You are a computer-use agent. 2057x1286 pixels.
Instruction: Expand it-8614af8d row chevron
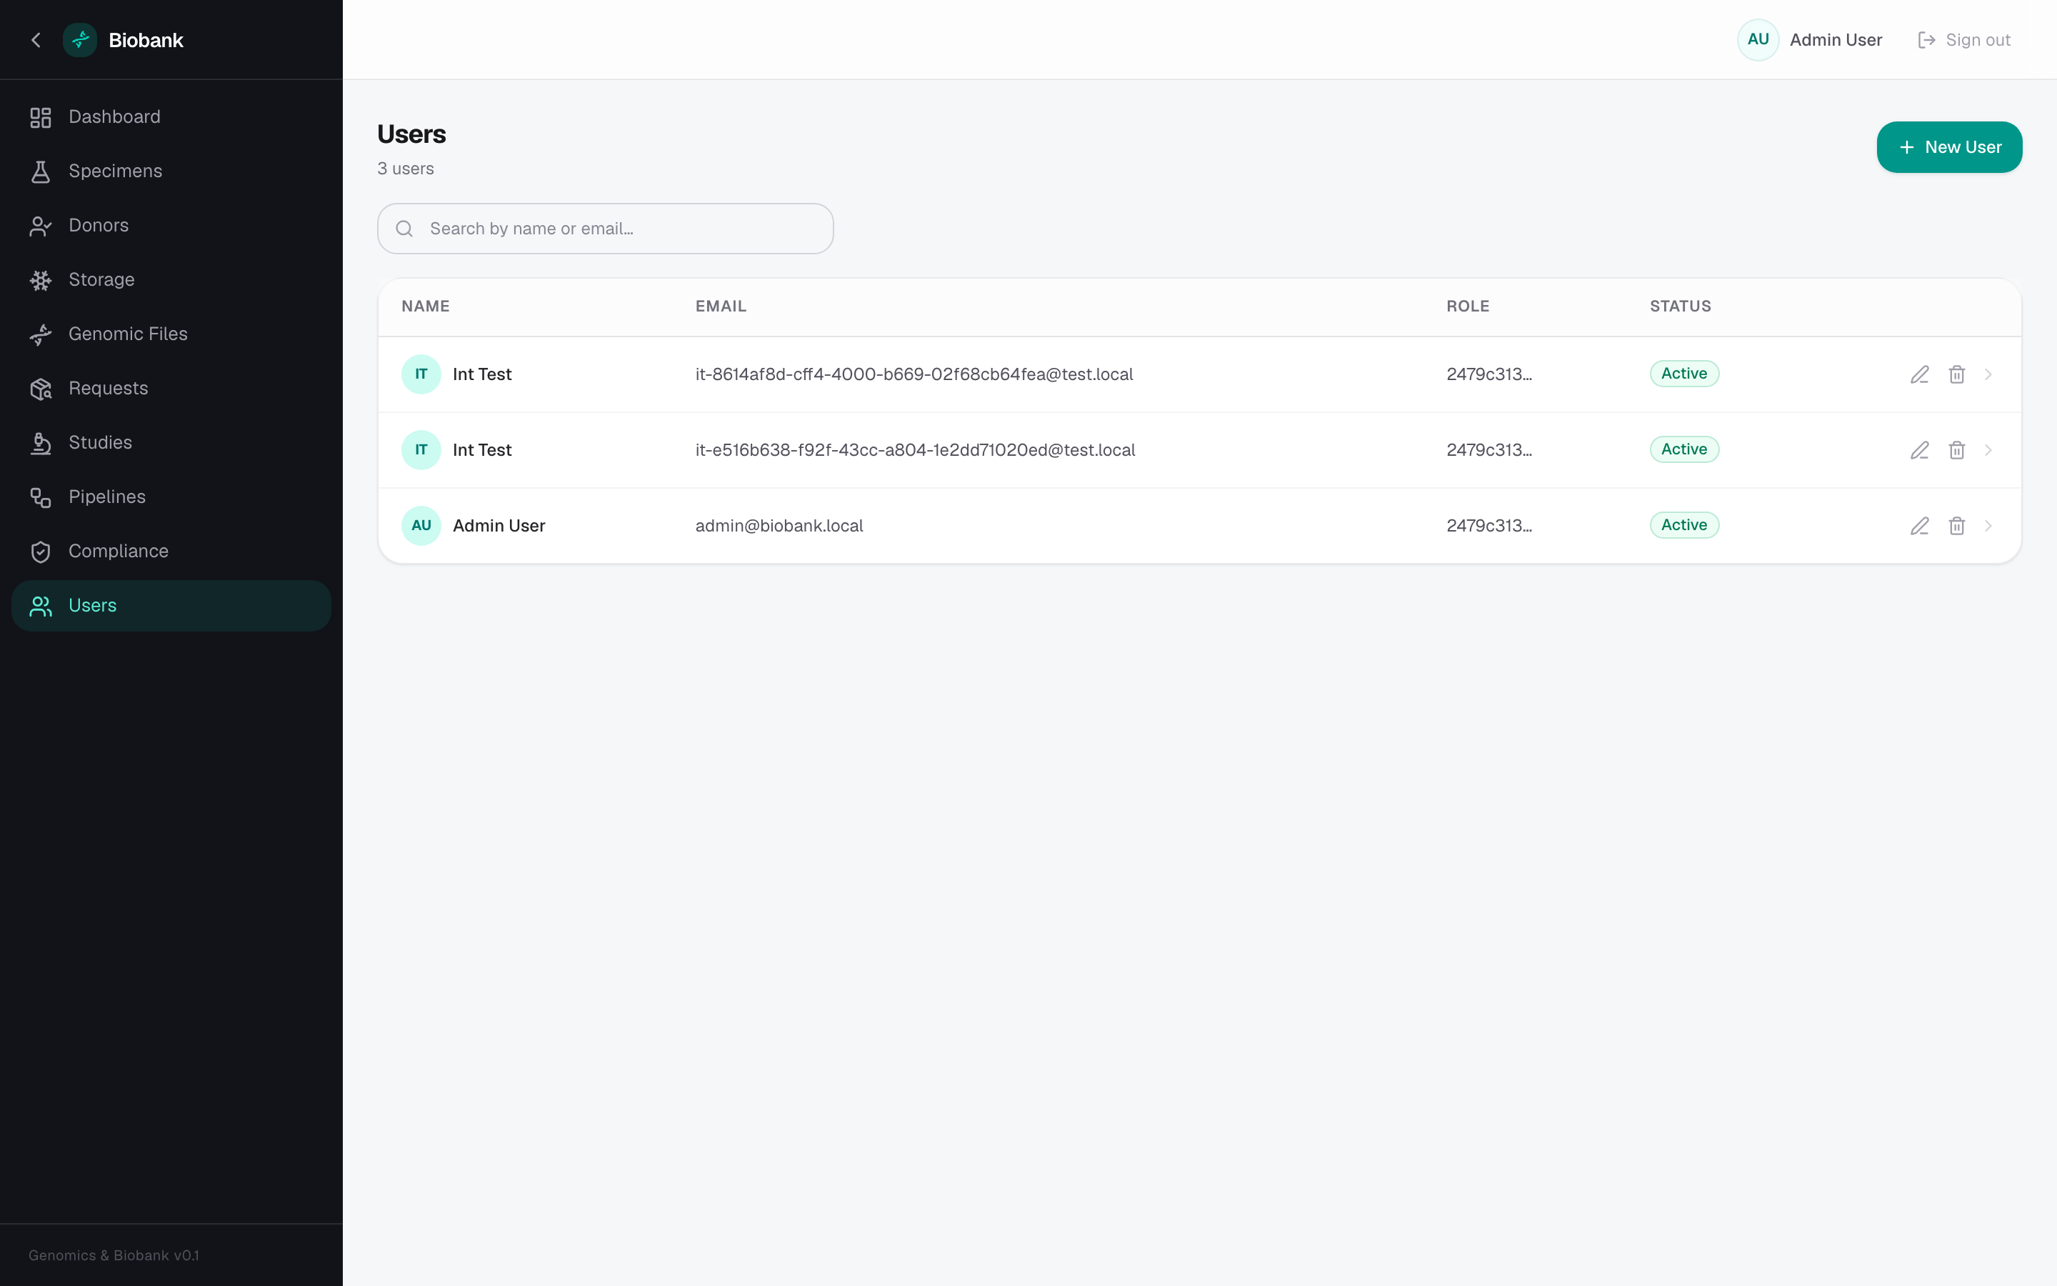[x=1988, y=374]
